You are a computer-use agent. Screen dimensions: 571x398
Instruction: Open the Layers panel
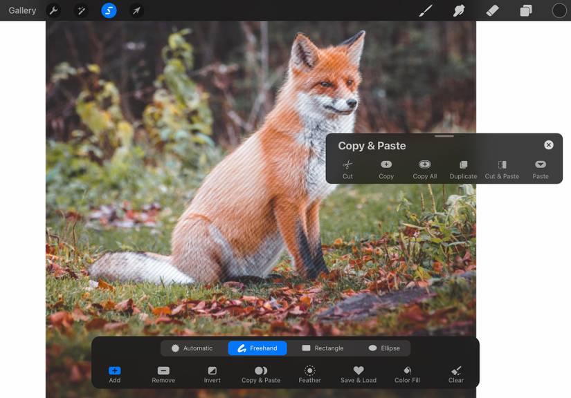[525, 10]
